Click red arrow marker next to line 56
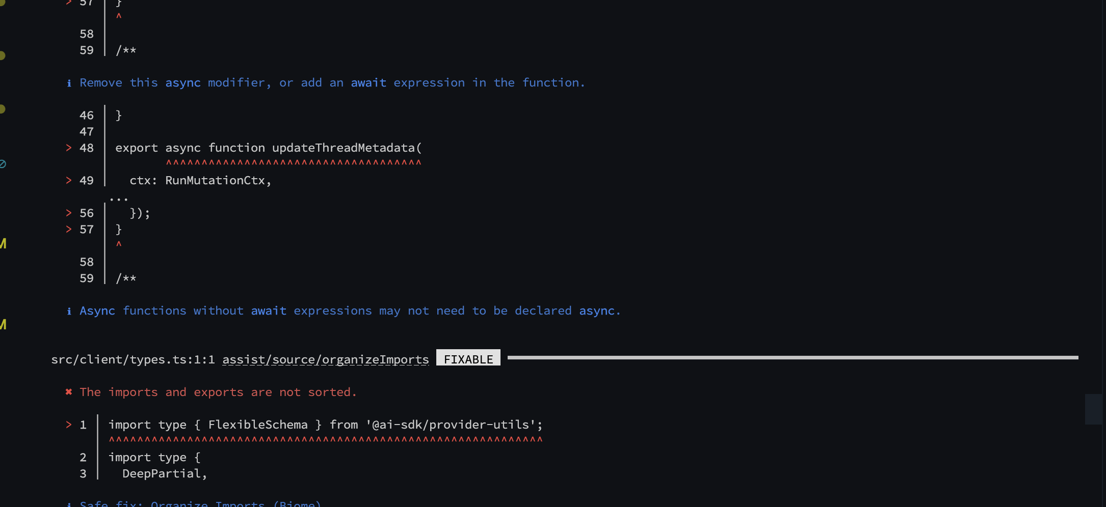 (69, 213)
